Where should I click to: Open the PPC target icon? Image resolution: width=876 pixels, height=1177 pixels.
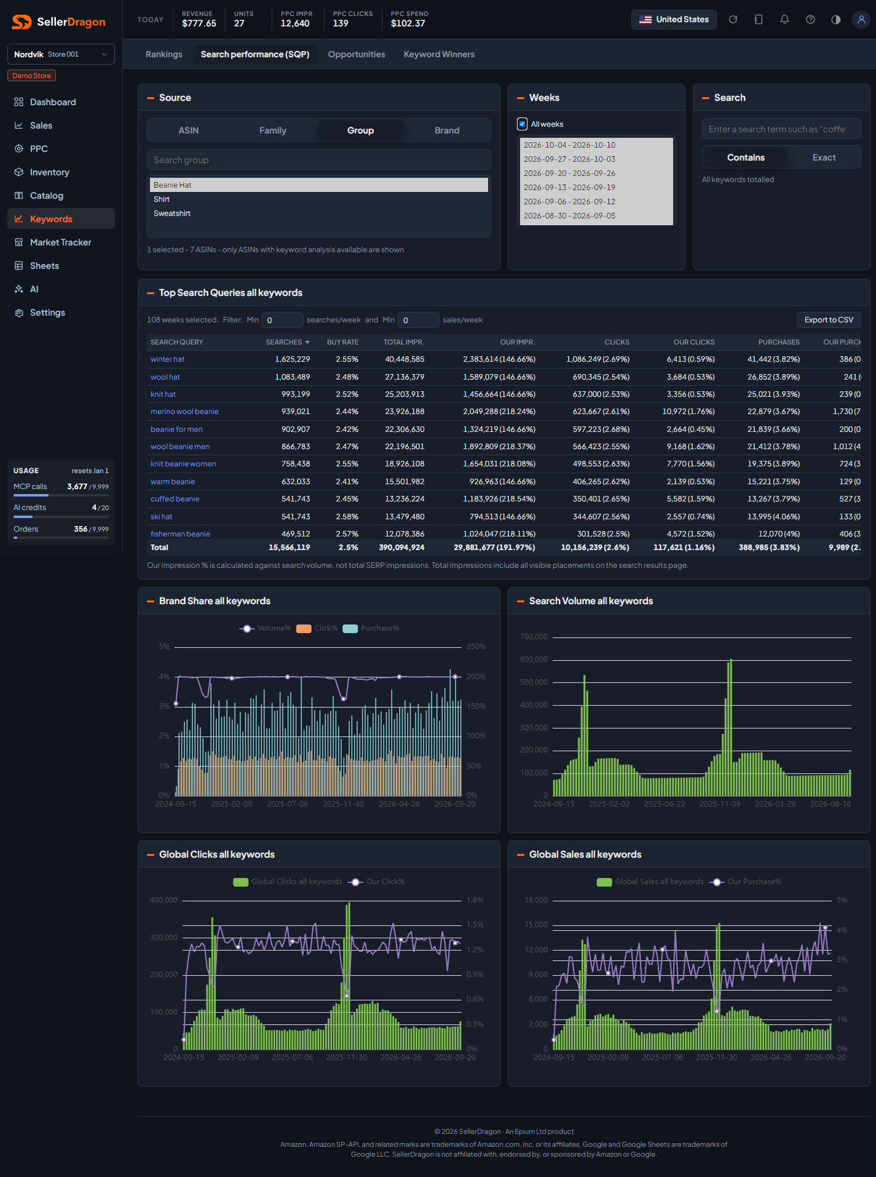19,149
